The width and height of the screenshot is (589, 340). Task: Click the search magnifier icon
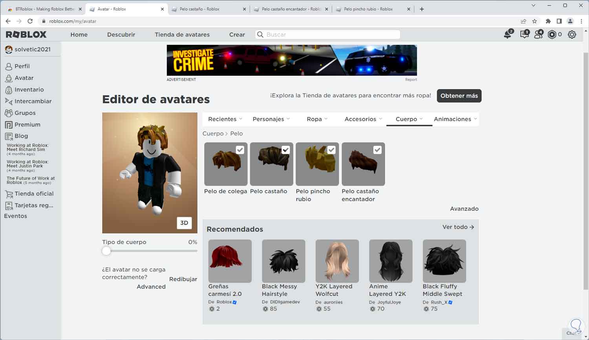point(260,35)
